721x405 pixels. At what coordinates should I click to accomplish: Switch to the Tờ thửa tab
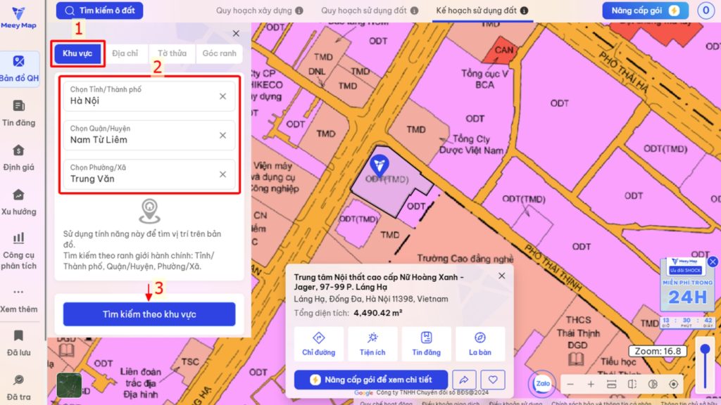pos(172,54)
